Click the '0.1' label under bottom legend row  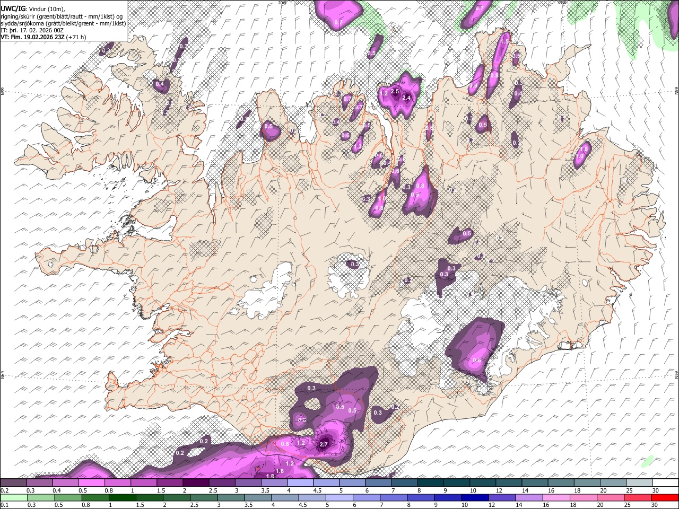(4, 505)
